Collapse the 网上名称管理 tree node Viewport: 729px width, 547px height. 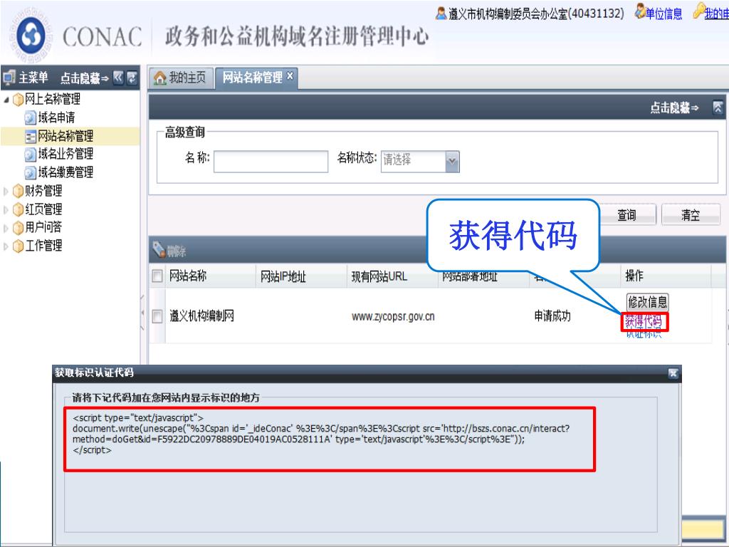6,100
